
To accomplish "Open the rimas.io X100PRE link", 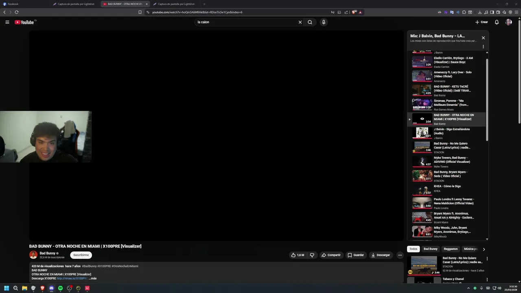I will click(72, 278).
